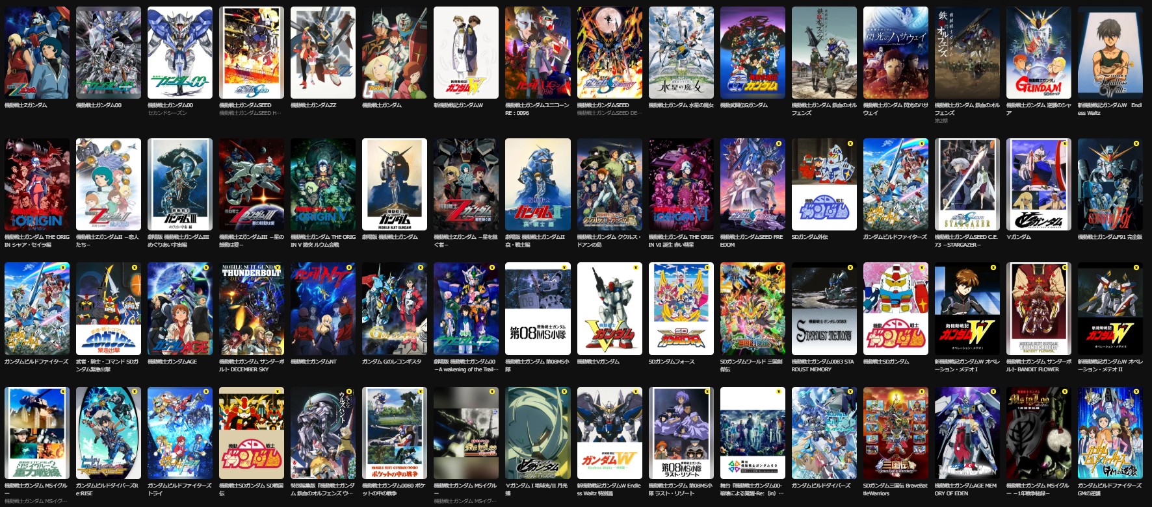
Task: Click title 劇場版 機動戦士ガンダムIII めぐりあい宇宙編
Action: click(x=179, y=241)
